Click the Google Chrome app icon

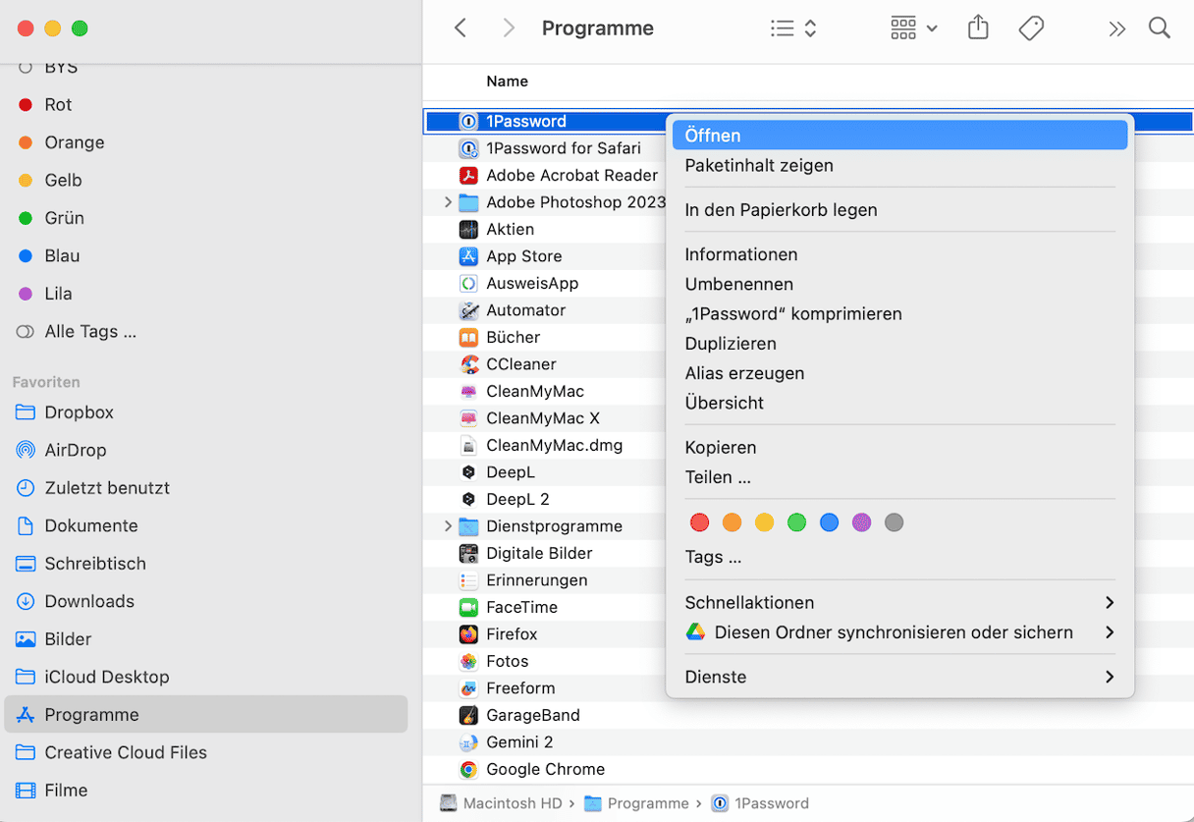(x=468, y=770)
